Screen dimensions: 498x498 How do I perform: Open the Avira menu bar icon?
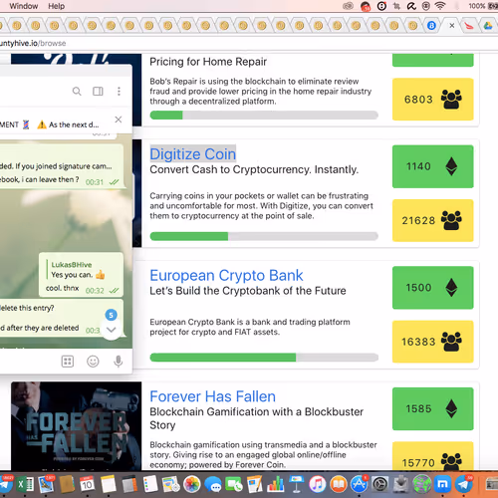point(411,6)
